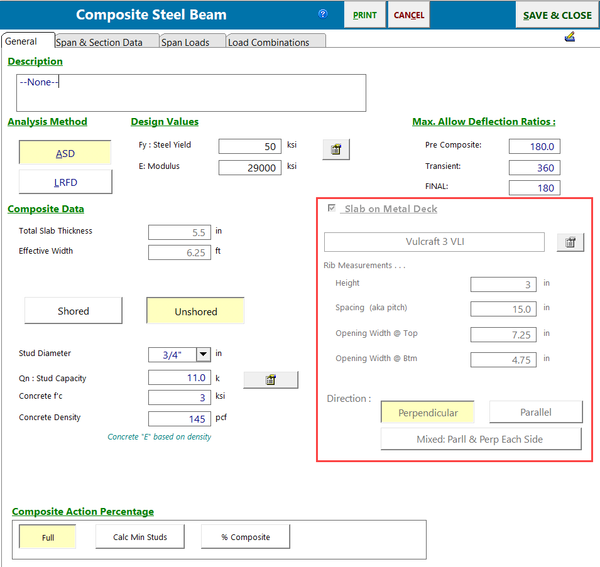Screen dimensions: 600x567
Task: Click the Cancel button
Action: coord(409,15)
